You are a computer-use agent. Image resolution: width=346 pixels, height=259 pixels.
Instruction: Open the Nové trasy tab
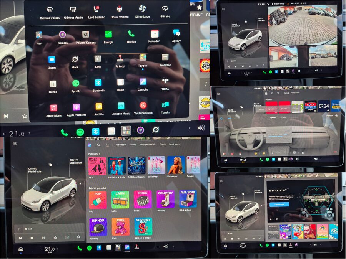174,144
